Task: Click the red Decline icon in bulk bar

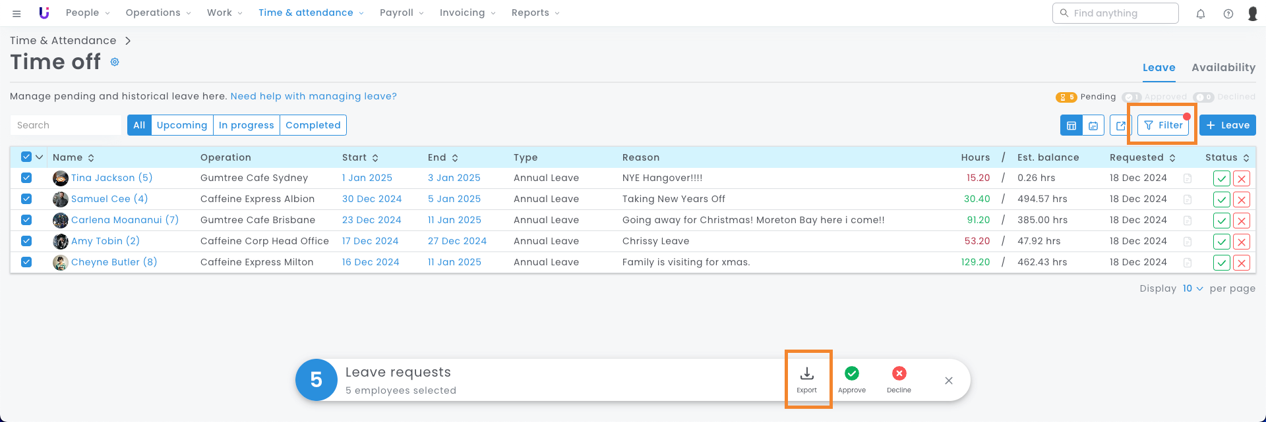Action: click(899, 374)
